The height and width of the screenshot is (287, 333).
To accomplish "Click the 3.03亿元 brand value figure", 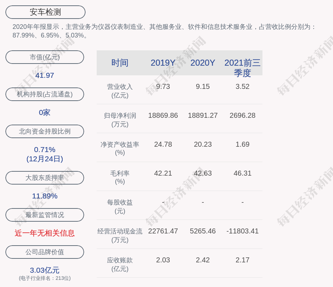I will click(x=45, y=270).
